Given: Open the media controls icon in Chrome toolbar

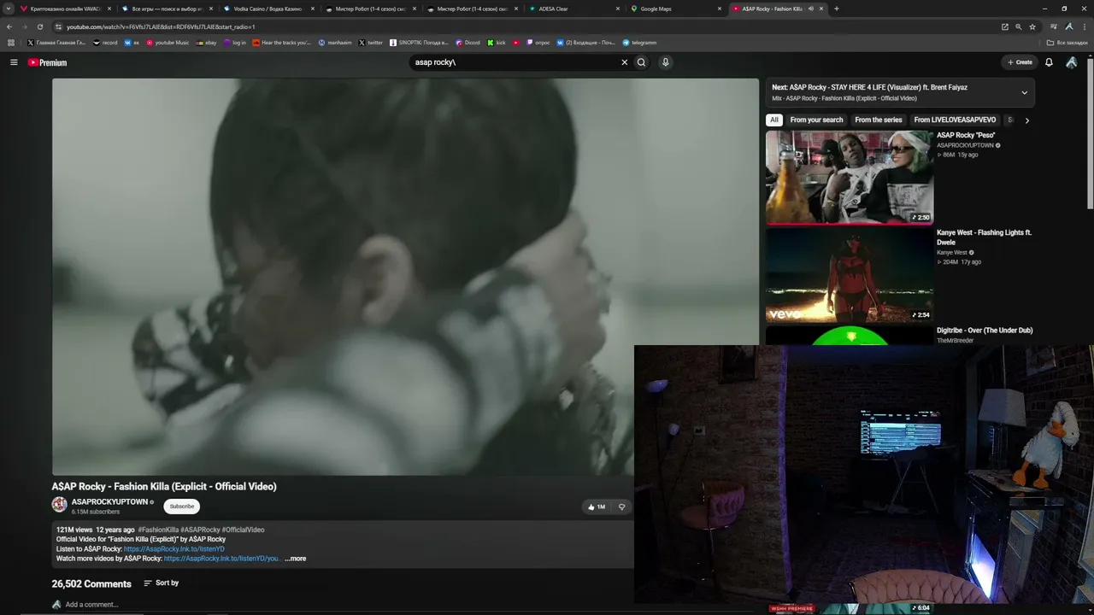Looking at the screenshot, I should 1054,26.
